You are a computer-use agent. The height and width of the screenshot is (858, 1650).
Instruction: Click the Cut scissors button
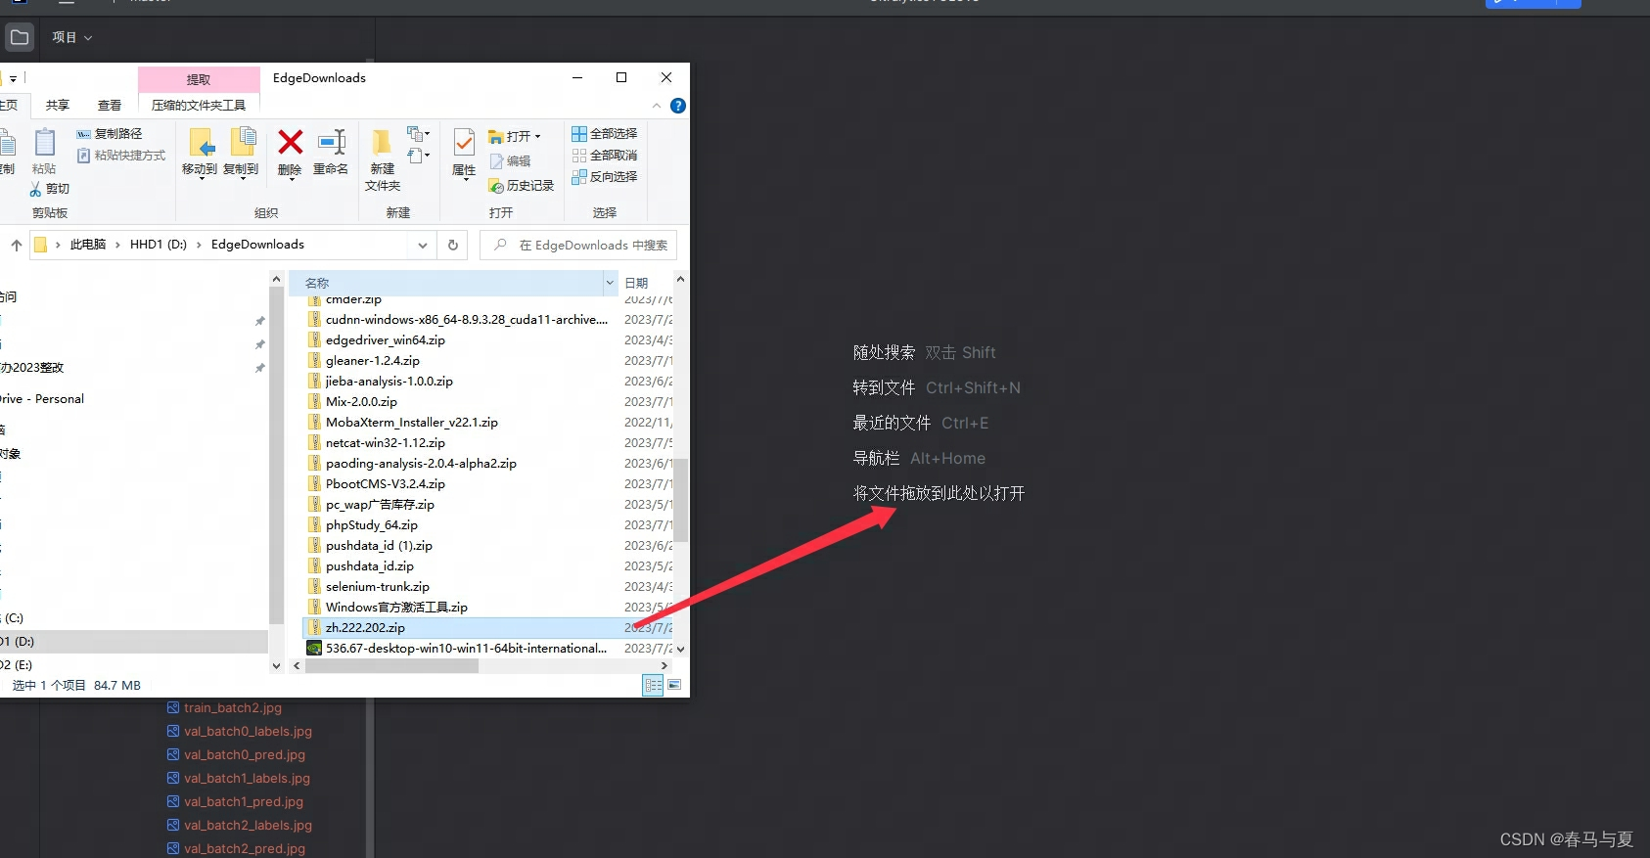pos(50,189)
